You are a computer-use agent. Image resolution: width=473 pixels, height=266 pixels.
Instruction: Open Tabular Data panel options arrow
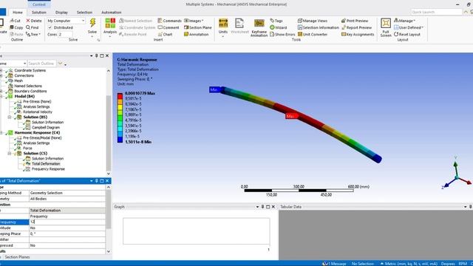(x=465, y=207)
